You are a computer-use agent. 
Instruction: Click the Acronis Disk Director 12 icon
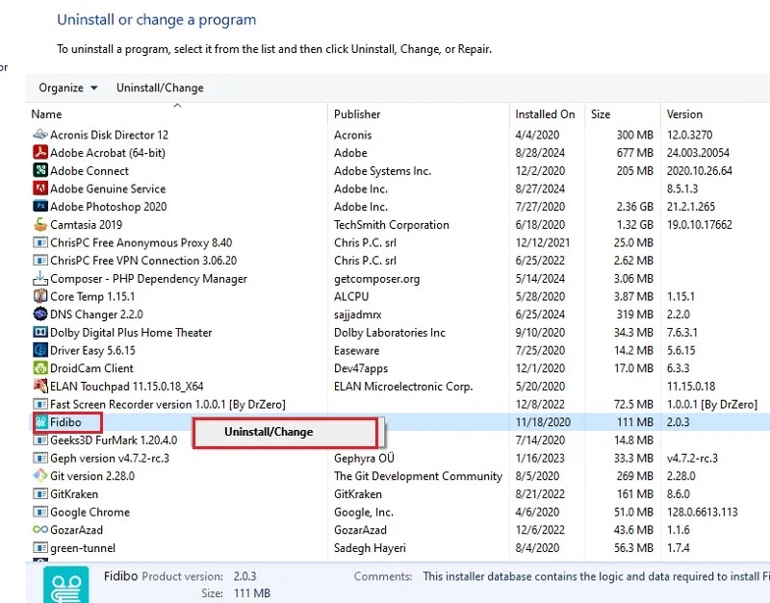tap(40, 135)
